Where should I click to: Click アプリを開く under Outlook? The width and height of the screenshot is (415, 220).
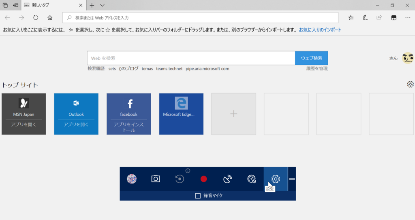76,125
